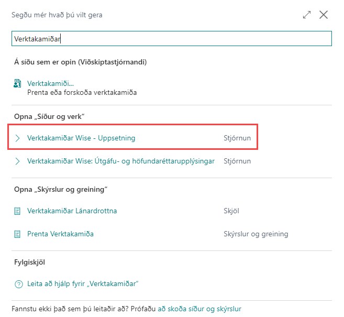Screen dimensions: 344x317
Task: Open Prenta Verktakamiða report
Action: [60, 234]
